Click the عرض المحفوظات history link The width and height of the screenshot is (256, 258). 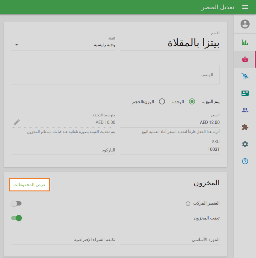click(29, 185)
